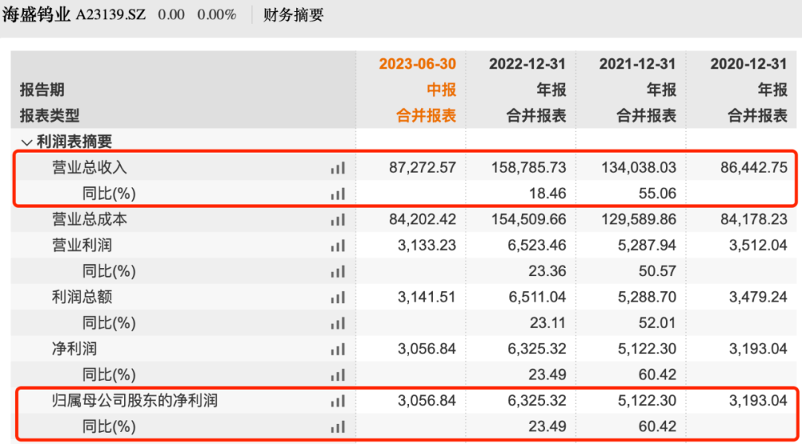
Task: Select the 归属母公司股东的净利润 row label
Action: (134, 401)
